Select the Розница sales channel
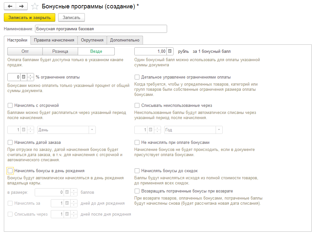 60,51
